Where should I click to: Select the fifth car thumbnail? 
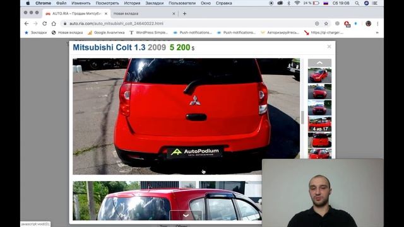[x=319, y=140]
